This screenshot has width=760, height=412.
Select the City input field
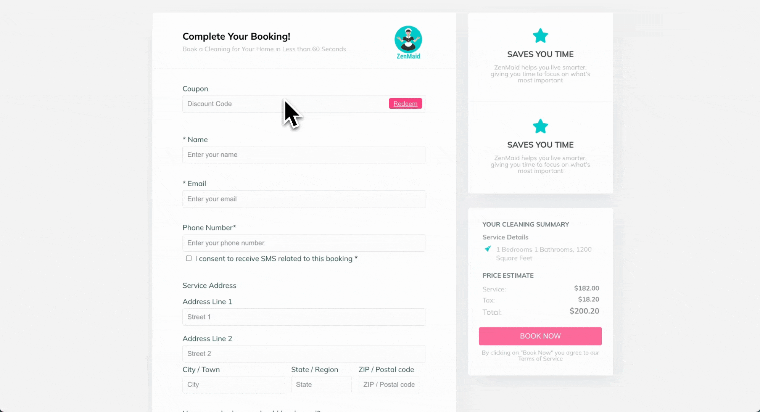[x=233, y=385]
